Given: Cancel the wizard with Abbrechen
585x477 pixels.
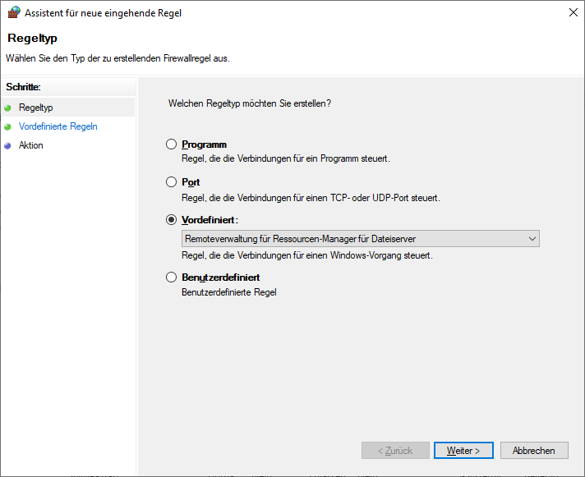Looking at the screenshot, I should pos(539,451).
